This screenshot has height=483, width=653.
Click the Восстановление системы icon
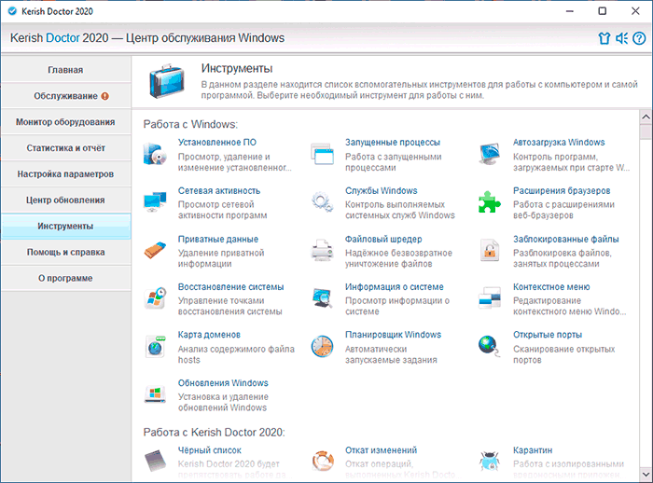[156, 298]
